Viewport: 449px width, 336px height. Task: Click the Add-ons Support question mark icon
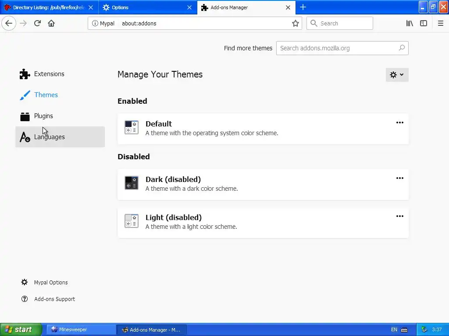coord(25,299)
